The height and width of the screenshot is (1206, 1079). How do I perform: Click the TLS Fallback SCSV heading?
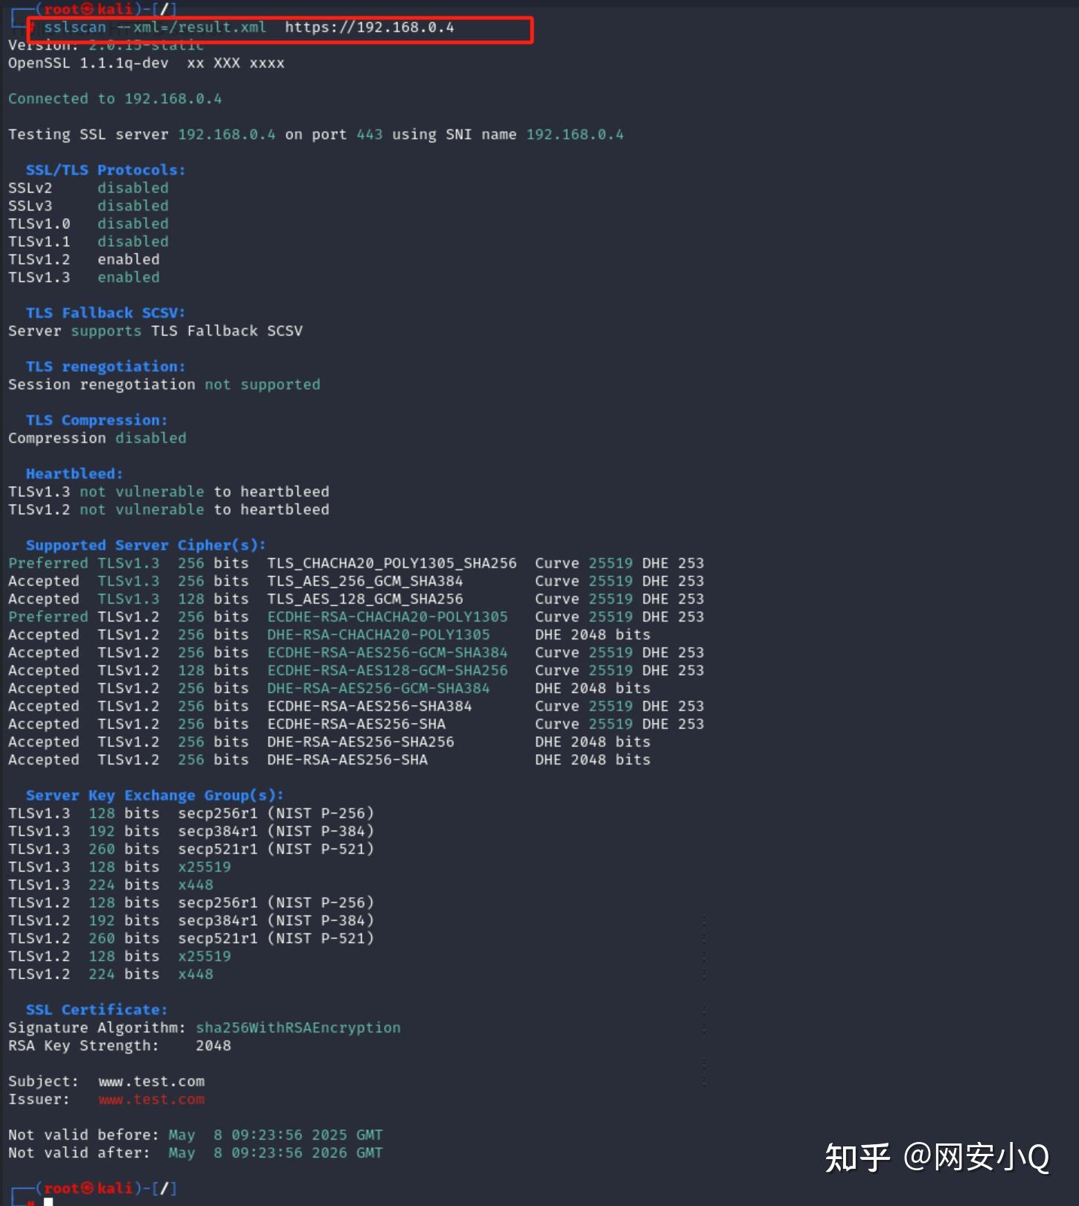(x=106, y=313)
